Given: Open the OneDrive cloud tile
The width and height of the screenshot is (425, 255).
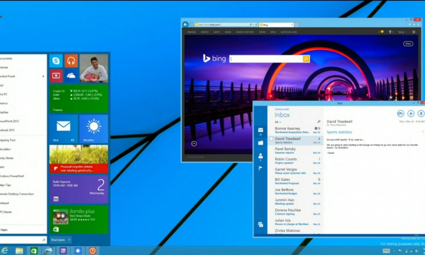Looking at the screenshot, I should coord(71,76).
